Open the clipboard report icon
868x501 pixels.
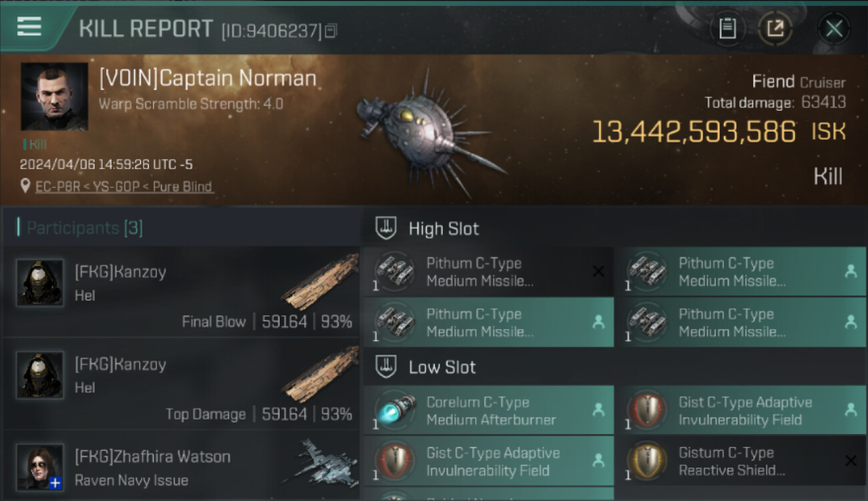[x=727, y=29]
